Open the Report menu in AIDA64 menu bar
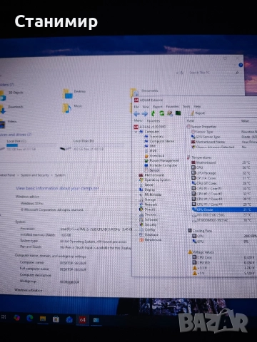Image resolution: width=257 pixels, height=342 pixels. tap(158, 107)
